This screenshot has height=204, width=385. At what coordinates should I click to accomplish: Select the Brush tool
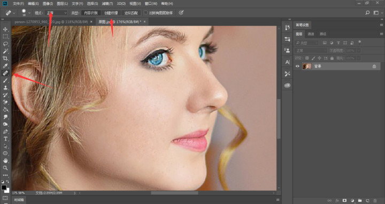click(x=5, y=80)
